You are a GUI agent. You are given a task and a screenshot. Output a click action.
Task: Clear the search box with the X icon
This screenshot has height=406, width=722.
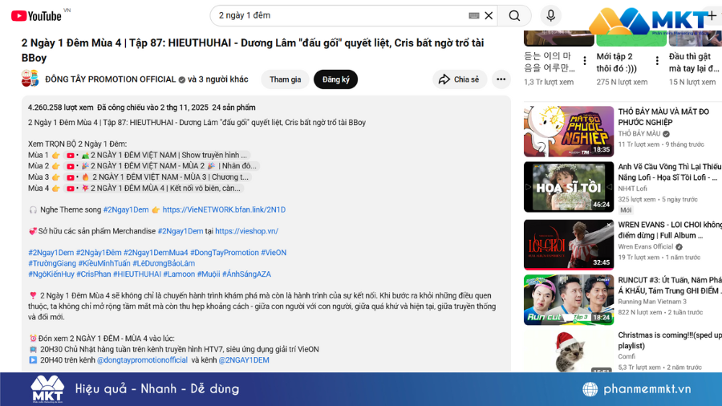489,16
